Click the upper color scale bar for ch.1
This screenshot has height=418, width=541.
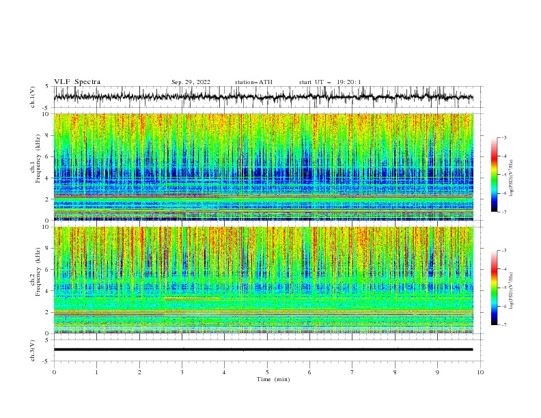coord(494,174)
